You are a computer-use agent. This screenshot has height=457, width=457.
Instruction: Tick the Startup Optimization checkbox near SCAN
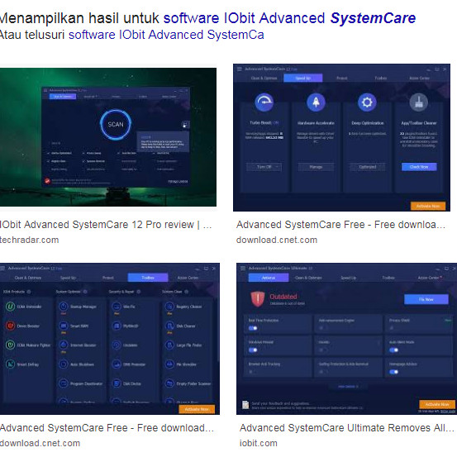click(49, 153)
